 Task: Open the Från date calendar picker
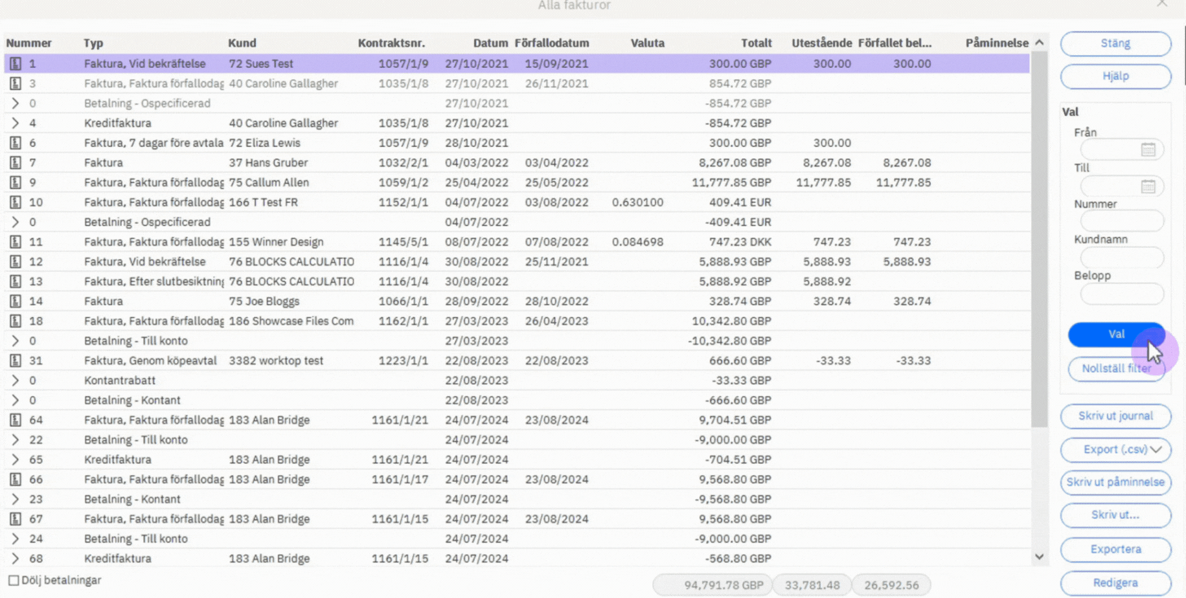tap(1147, 149)
